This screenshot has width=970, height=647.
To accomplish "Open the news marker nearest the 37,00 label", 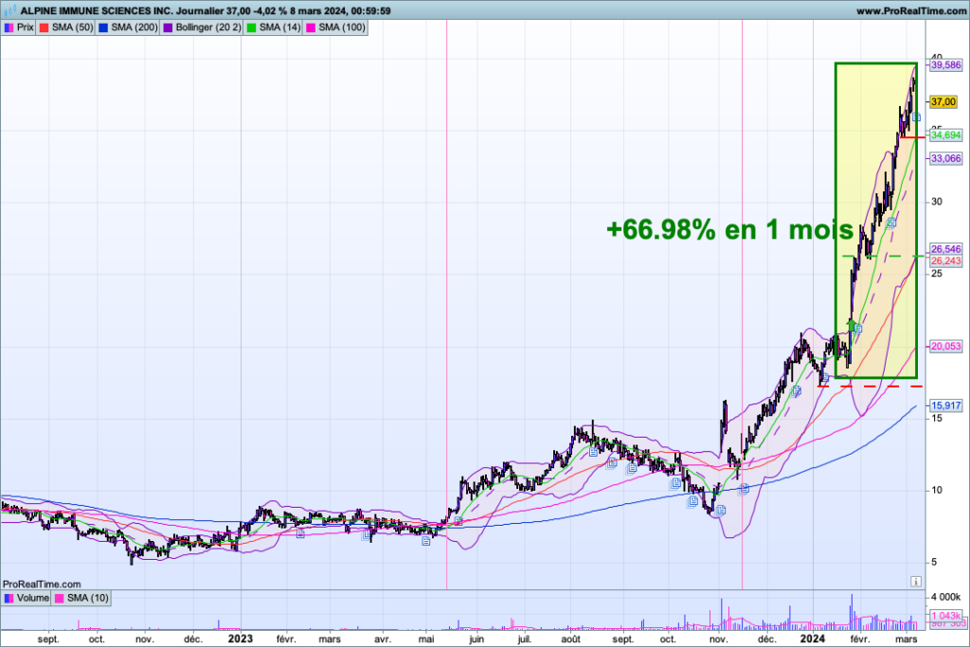I will (916, 117).
